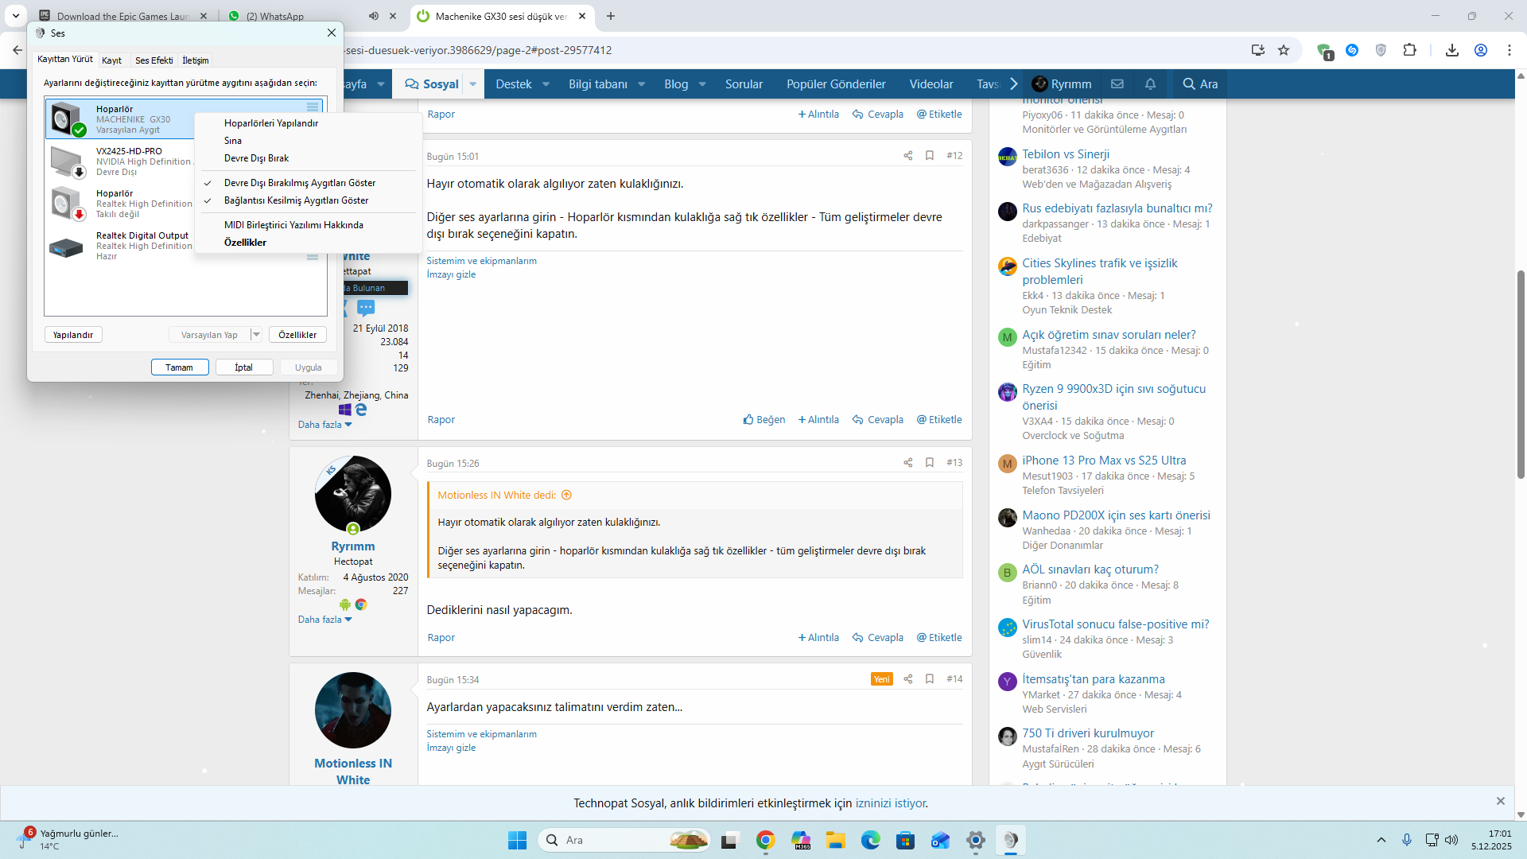Click taskbar volume speaker icon
This screenshot has height=859, width=1527.
click(x=1451, y=840)
